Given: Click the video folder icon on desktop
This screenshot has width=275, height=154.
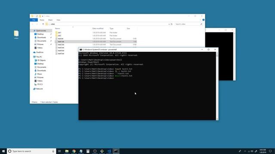Looking at the screenshot, I should (x=16, y=35).
